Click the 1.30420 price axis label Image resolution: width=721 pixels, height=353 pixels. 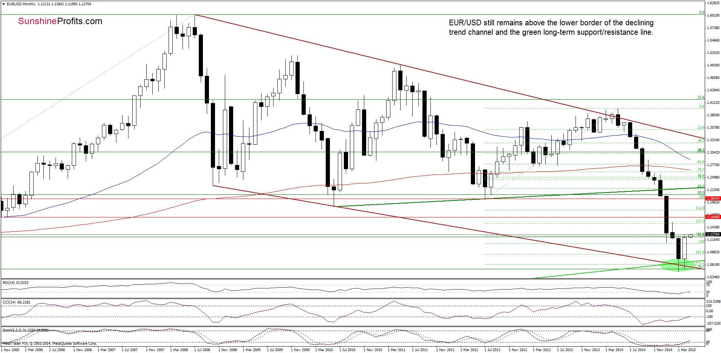click(713, 153)
